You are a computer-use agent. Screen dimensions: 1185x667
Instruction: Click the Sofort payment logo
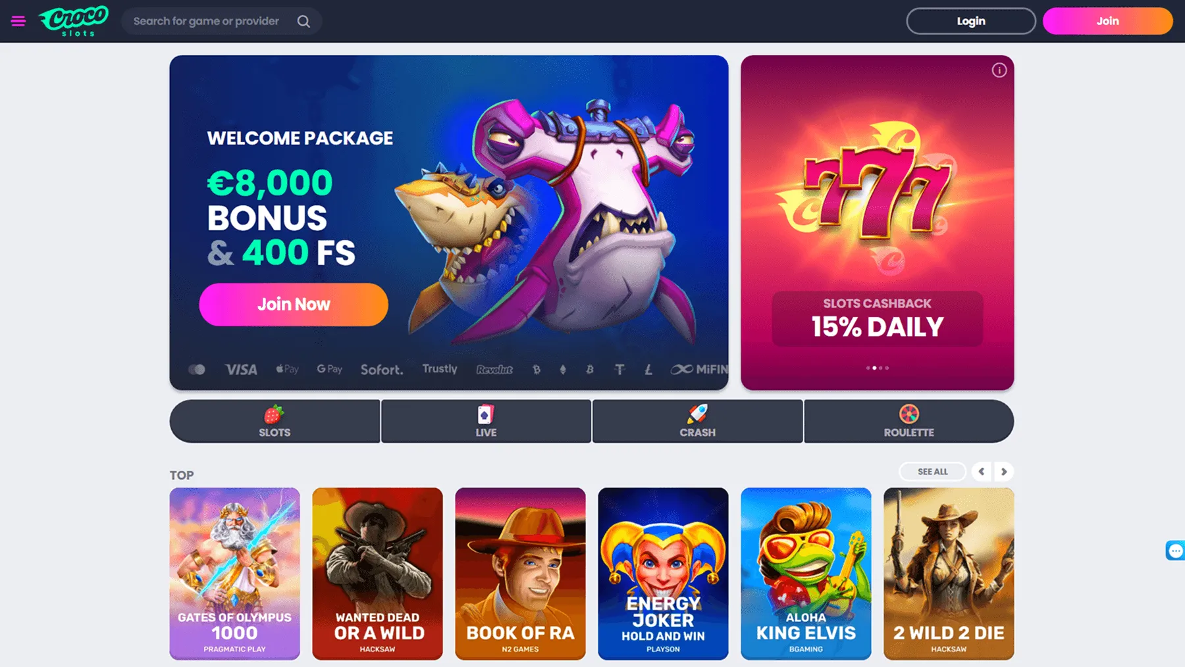pos(382,370)
